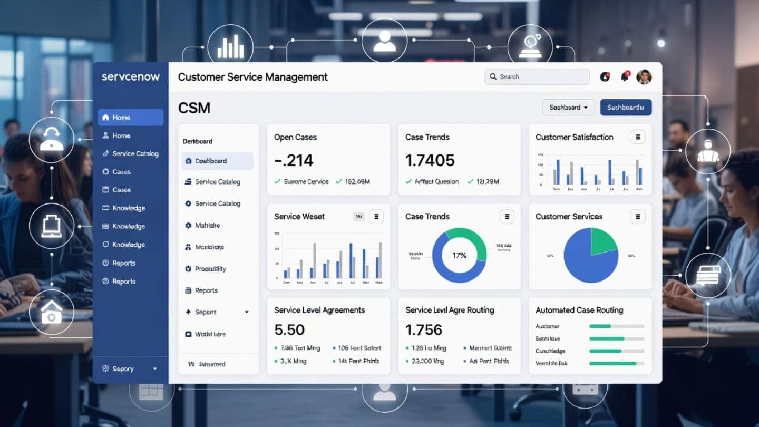Click the icon beside Ve Sitaeferd
Image resolution: width=759 pixels, height=427 pixels.
pyautogui.click(x=191, y=364)
